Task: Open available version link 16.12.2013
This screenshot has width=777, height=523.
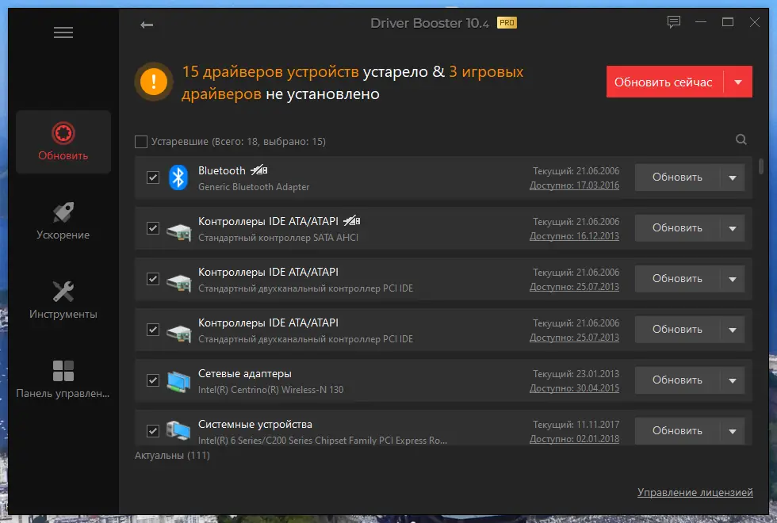Action: pyautogui.click(x=574, y=236)
